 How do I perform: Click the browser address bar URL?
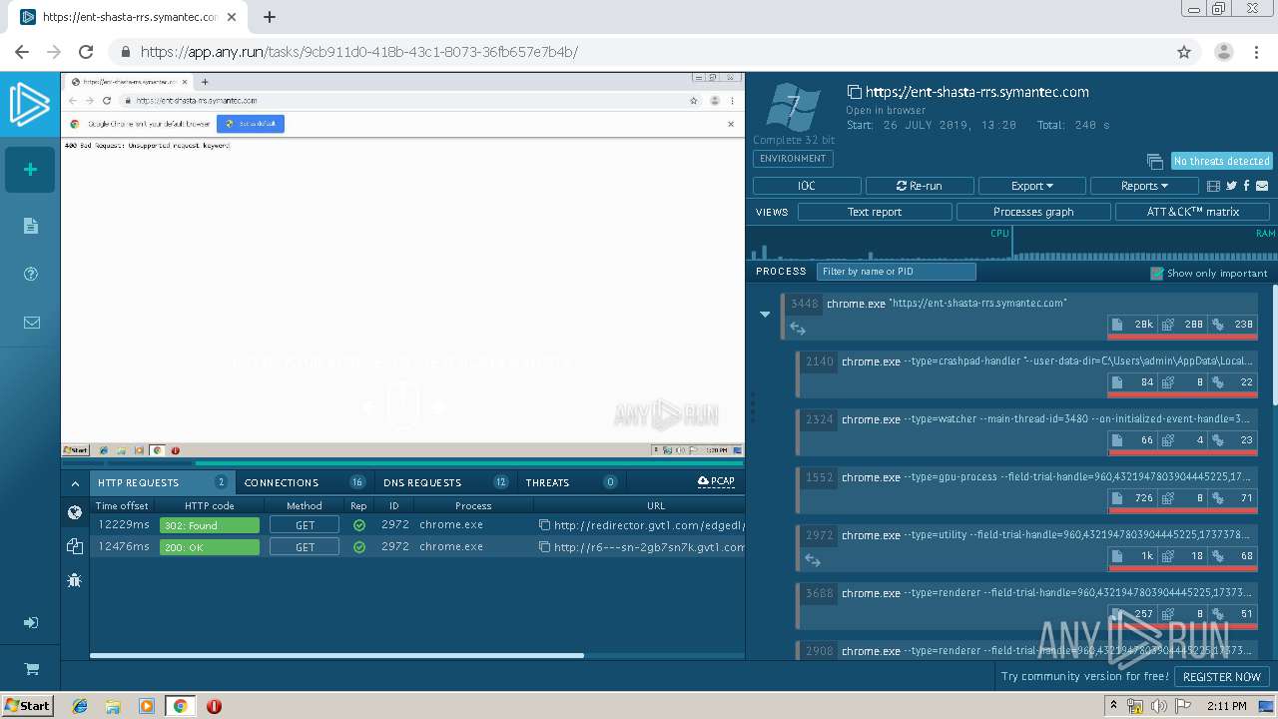[358, 52]
